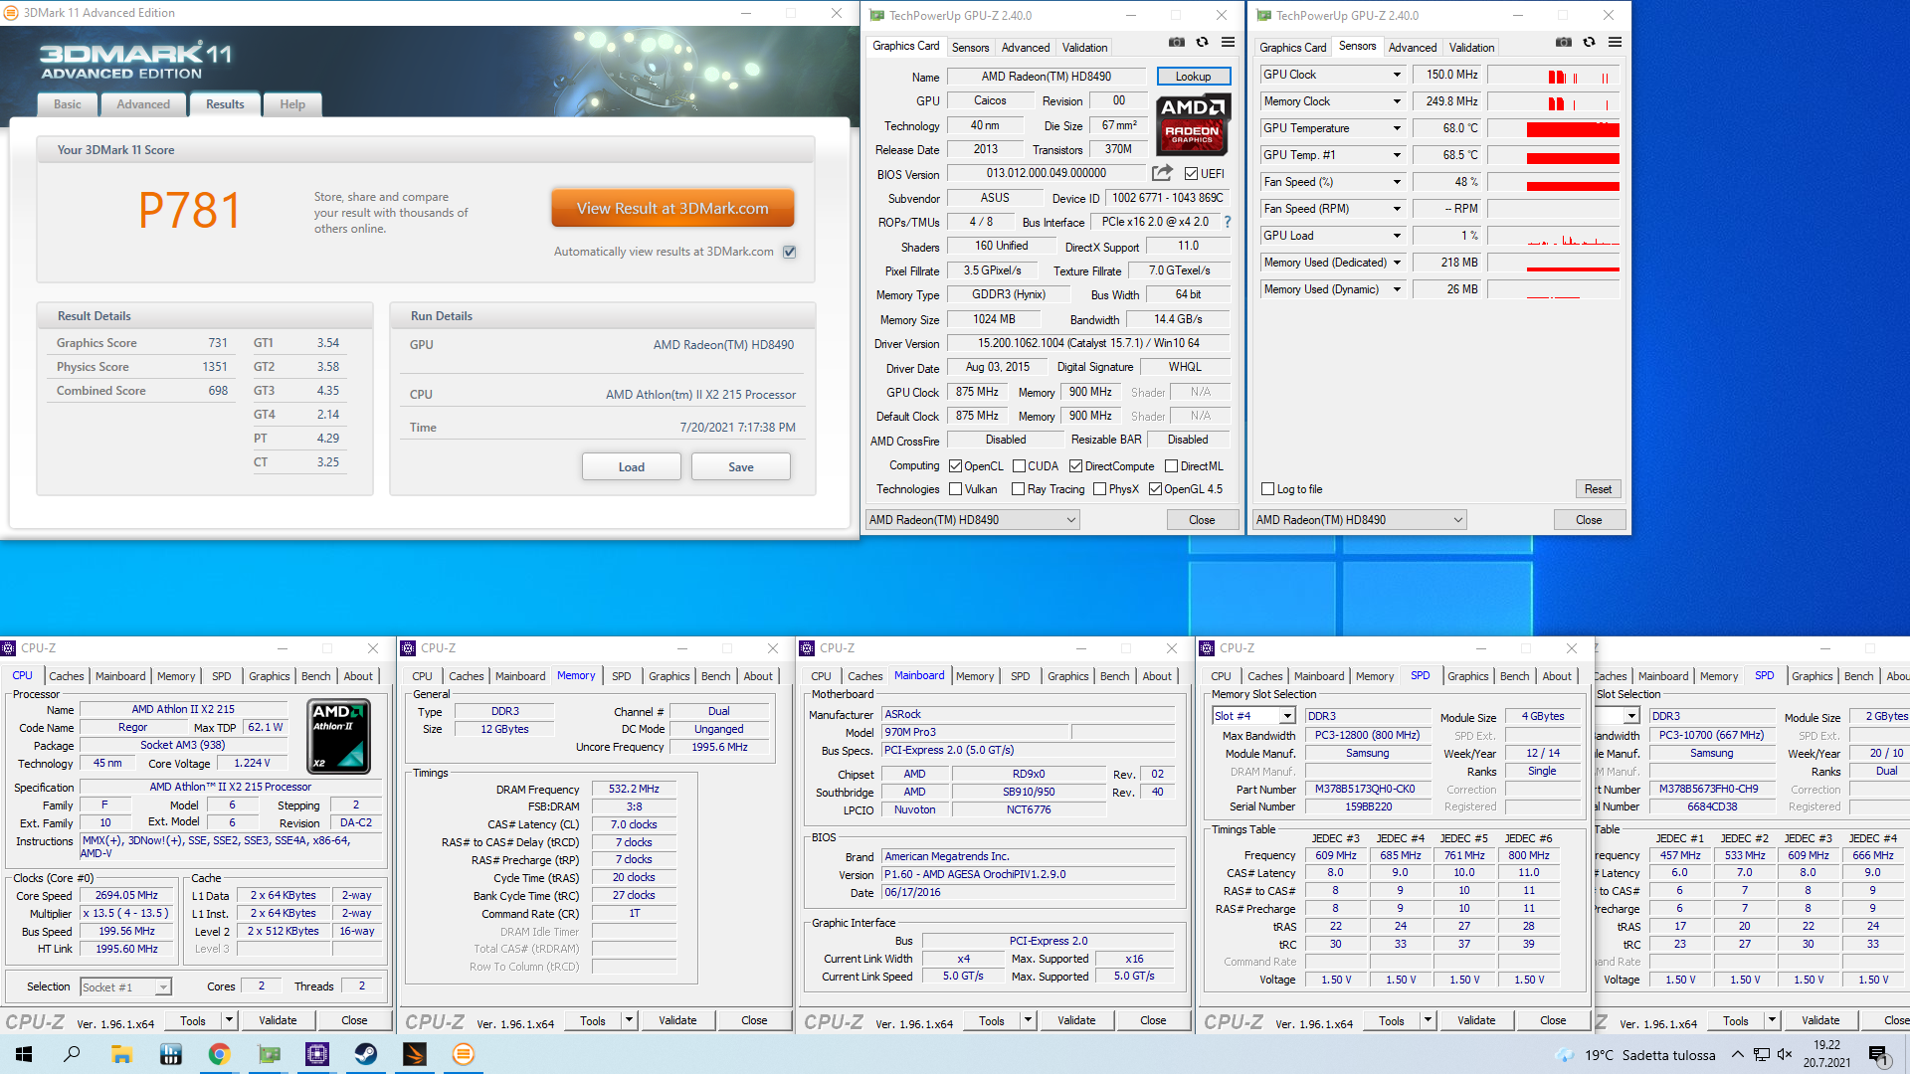Click the Memory Used (Dedicated) sensor graph
Viewport: 1910px width, 1074px height.
click(1554, 263)
